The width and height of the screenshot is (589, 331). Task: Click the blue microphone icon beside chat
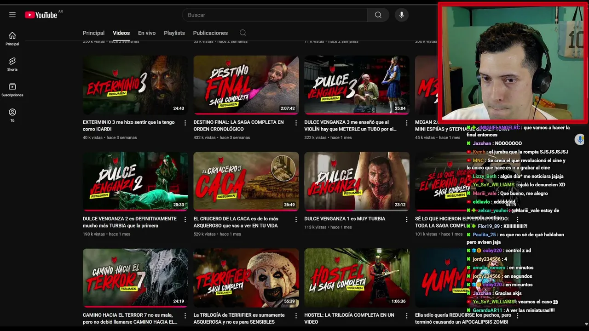coord(580,139)
